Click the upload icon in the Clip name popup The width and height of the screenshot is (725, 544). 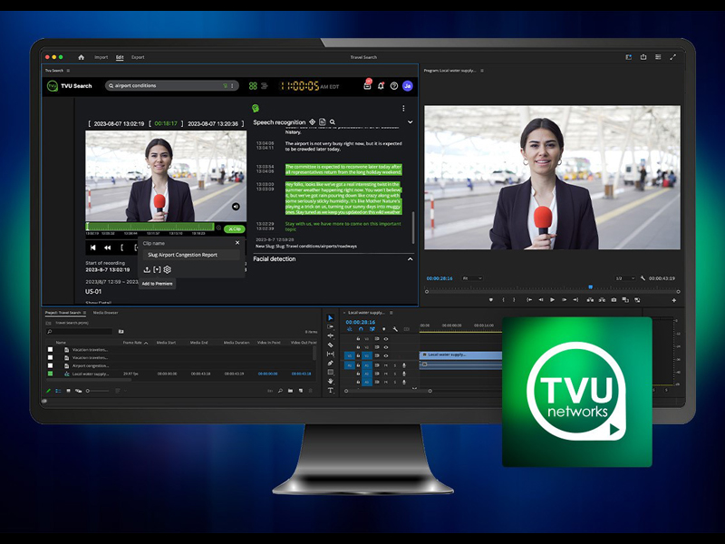coord(147,270)
